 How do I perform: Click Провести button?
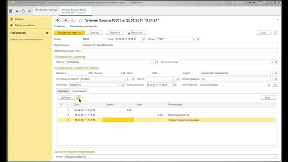[115, 33]
